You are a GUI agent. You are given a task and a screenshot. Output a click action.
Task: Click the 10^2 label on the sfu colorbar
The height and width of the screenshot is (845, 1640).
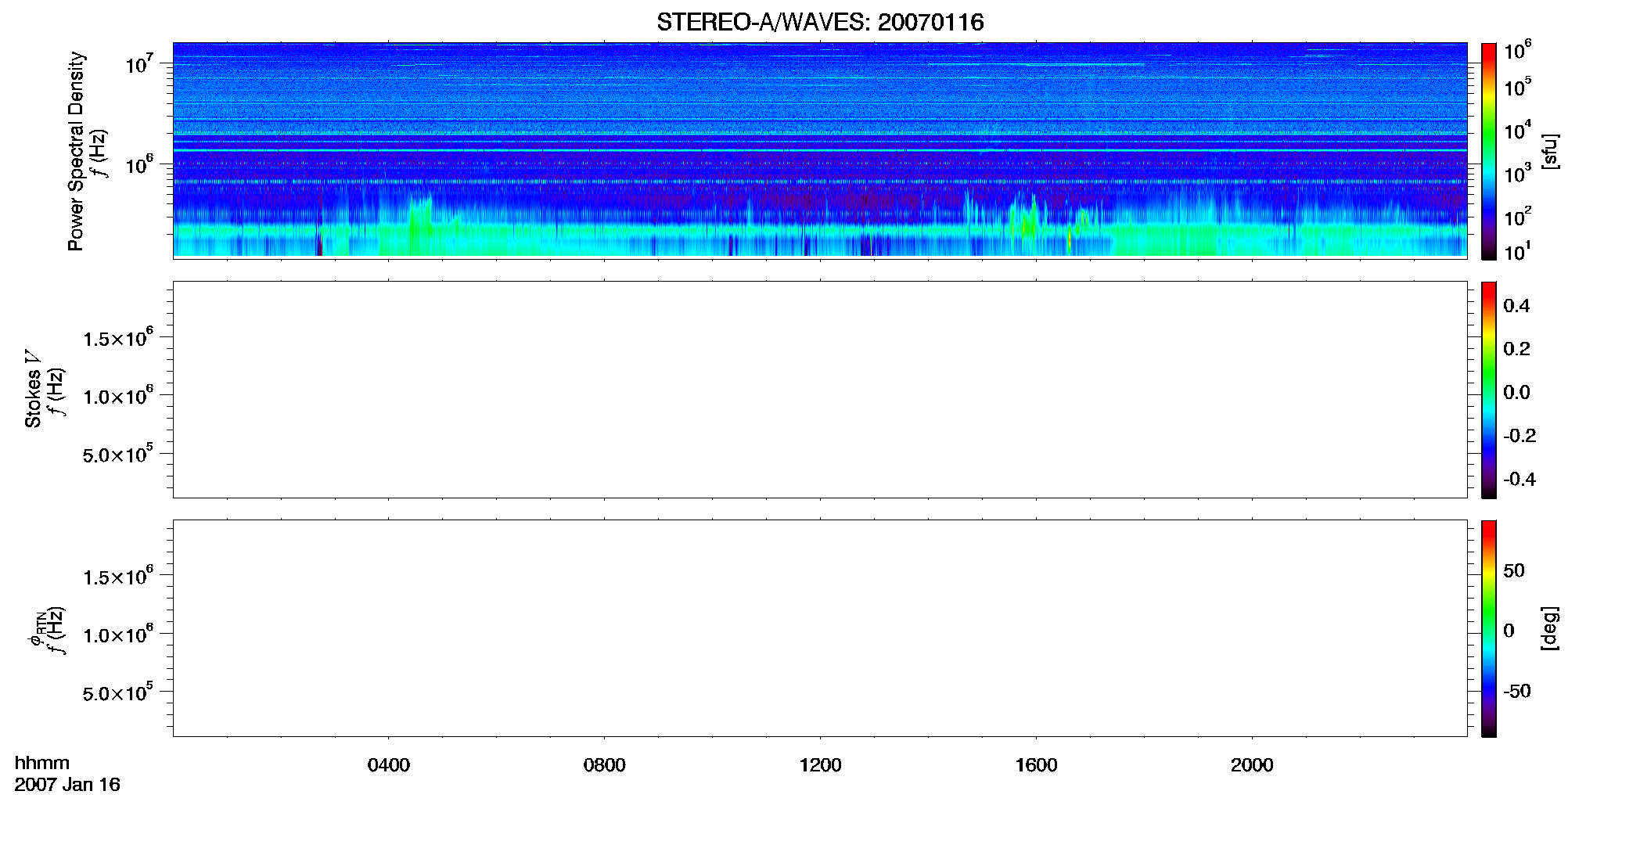1518,217
